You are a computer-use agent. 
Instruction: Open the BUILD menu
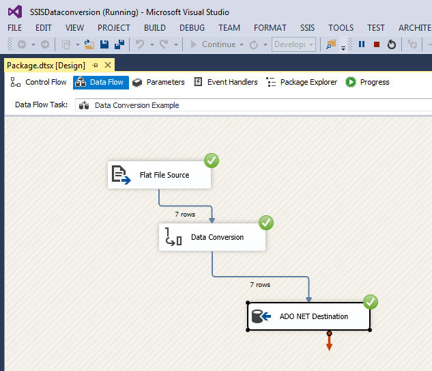click(x=154, y=28)
